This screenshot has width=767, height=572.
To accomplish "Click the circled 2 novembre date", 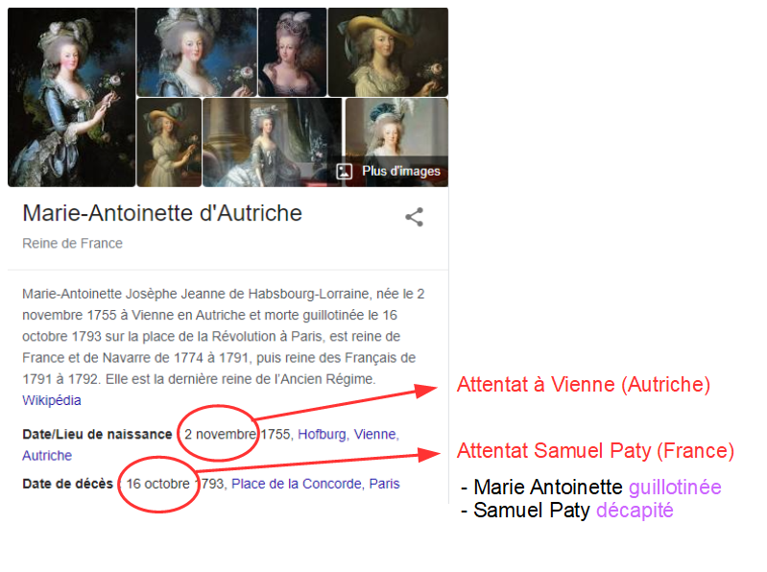I will coord(220,434).
